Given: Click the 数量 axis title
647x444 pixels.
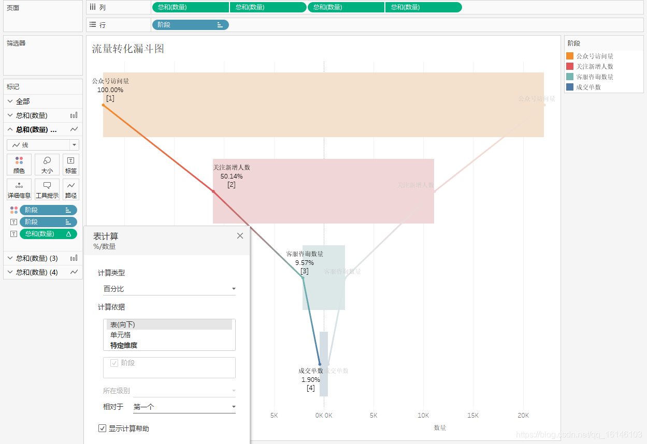Looking at the screenshot, I should point(440,427).
